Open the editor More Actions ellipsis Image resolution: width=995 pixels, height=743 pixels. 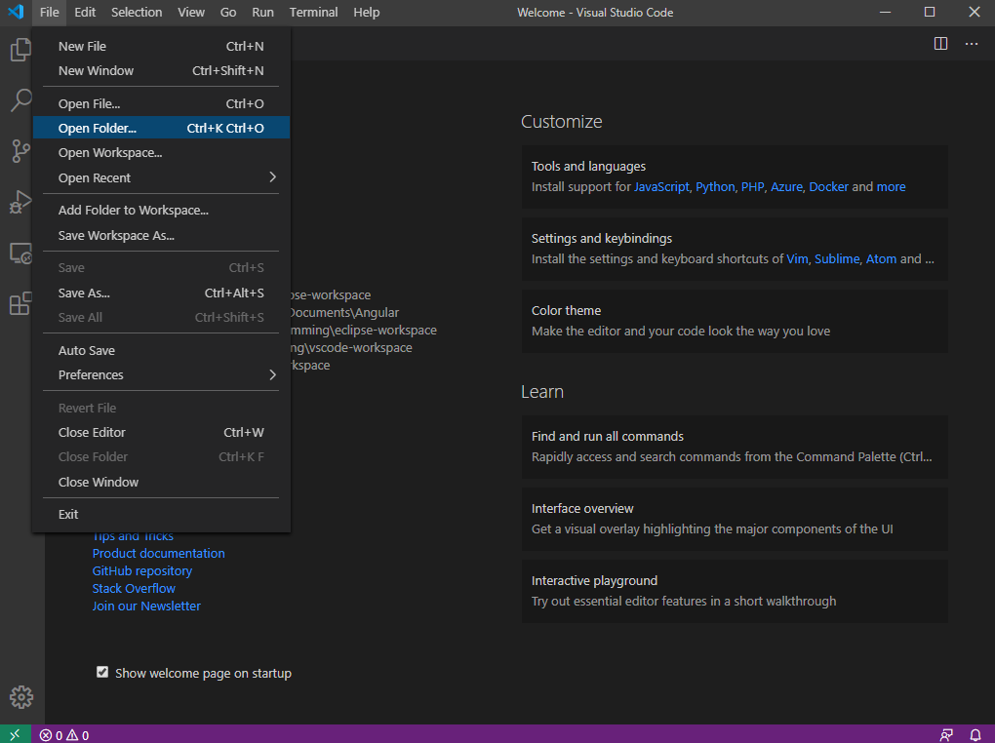click(x=972, y=44)
